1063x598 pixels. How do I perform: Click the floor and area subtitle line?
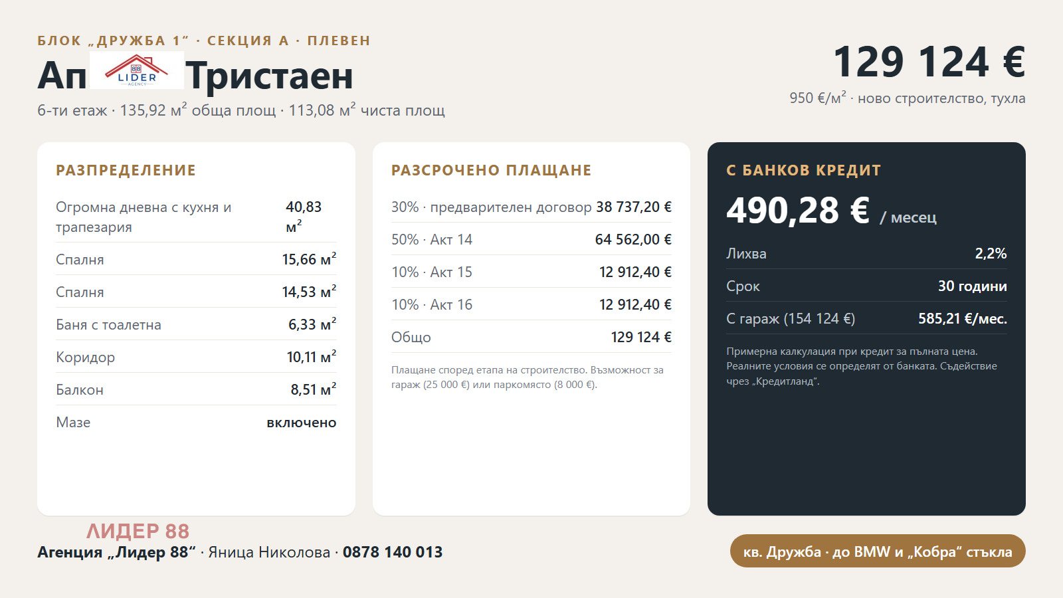(x=241, y=110)
